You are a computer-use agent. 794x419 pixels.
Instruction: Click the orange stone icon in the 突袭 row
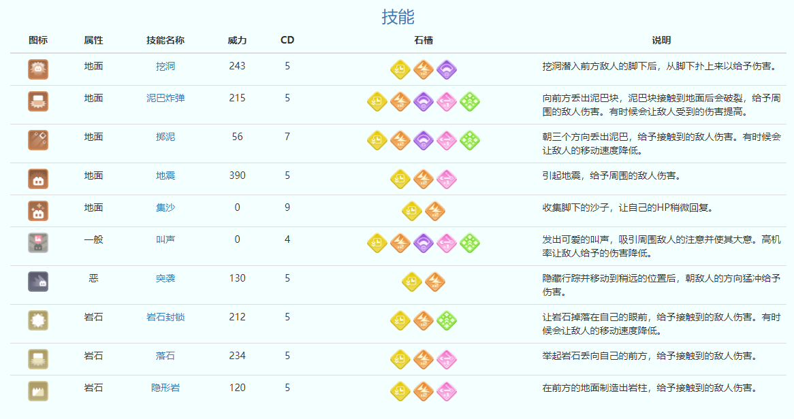click(x=435, y=282)
